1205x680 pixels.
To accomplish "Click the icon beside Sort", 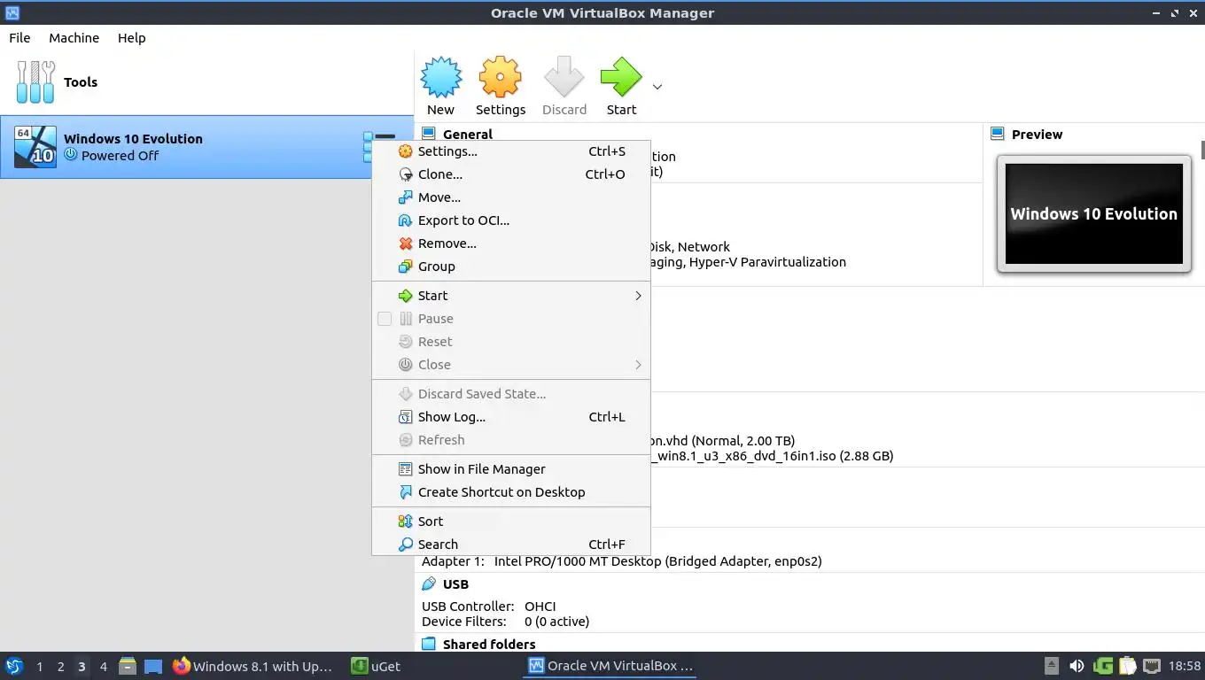I will tap(405, 522).
